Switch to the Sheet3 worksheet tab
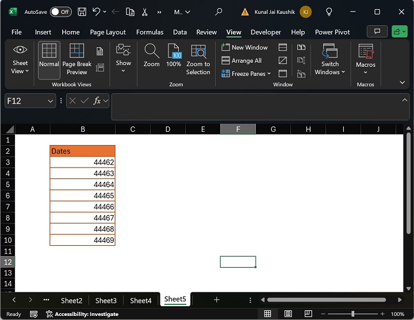The width and height of the screenshot is (414, 320). (106, 300)
